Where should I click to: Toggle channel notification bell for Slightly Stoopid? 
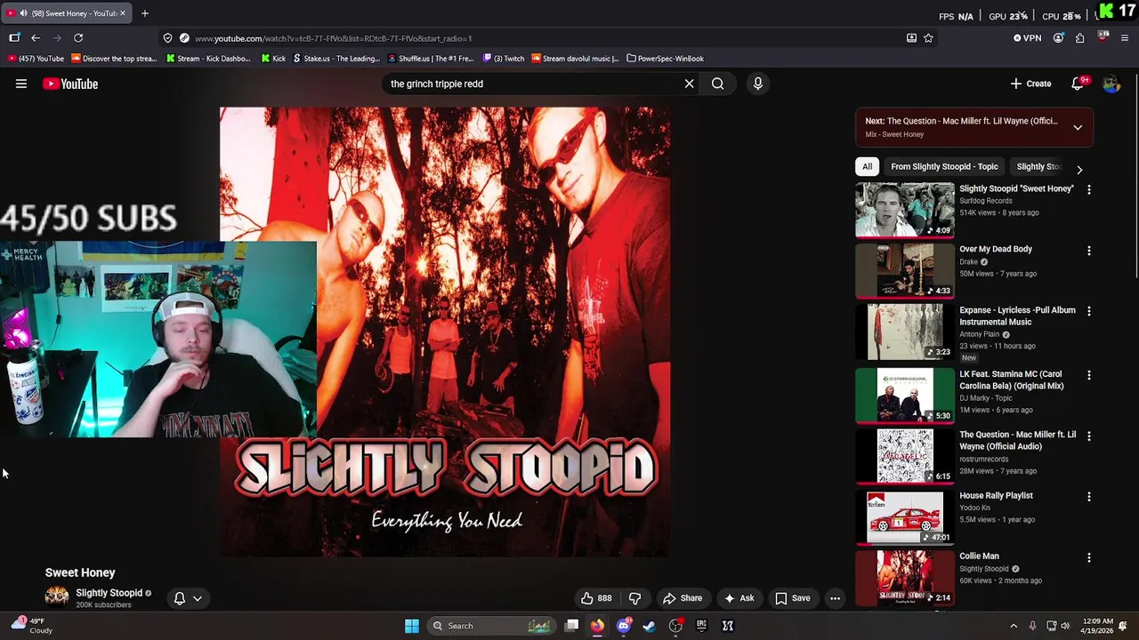coord(179,598)
